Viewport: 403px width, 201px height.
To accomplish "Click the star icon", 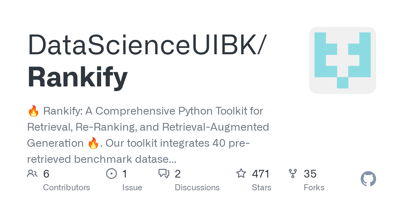I will point(241,174).
